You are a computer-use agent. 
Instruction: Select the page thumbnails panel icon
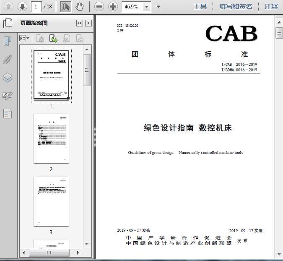click(x=8, y=23)
